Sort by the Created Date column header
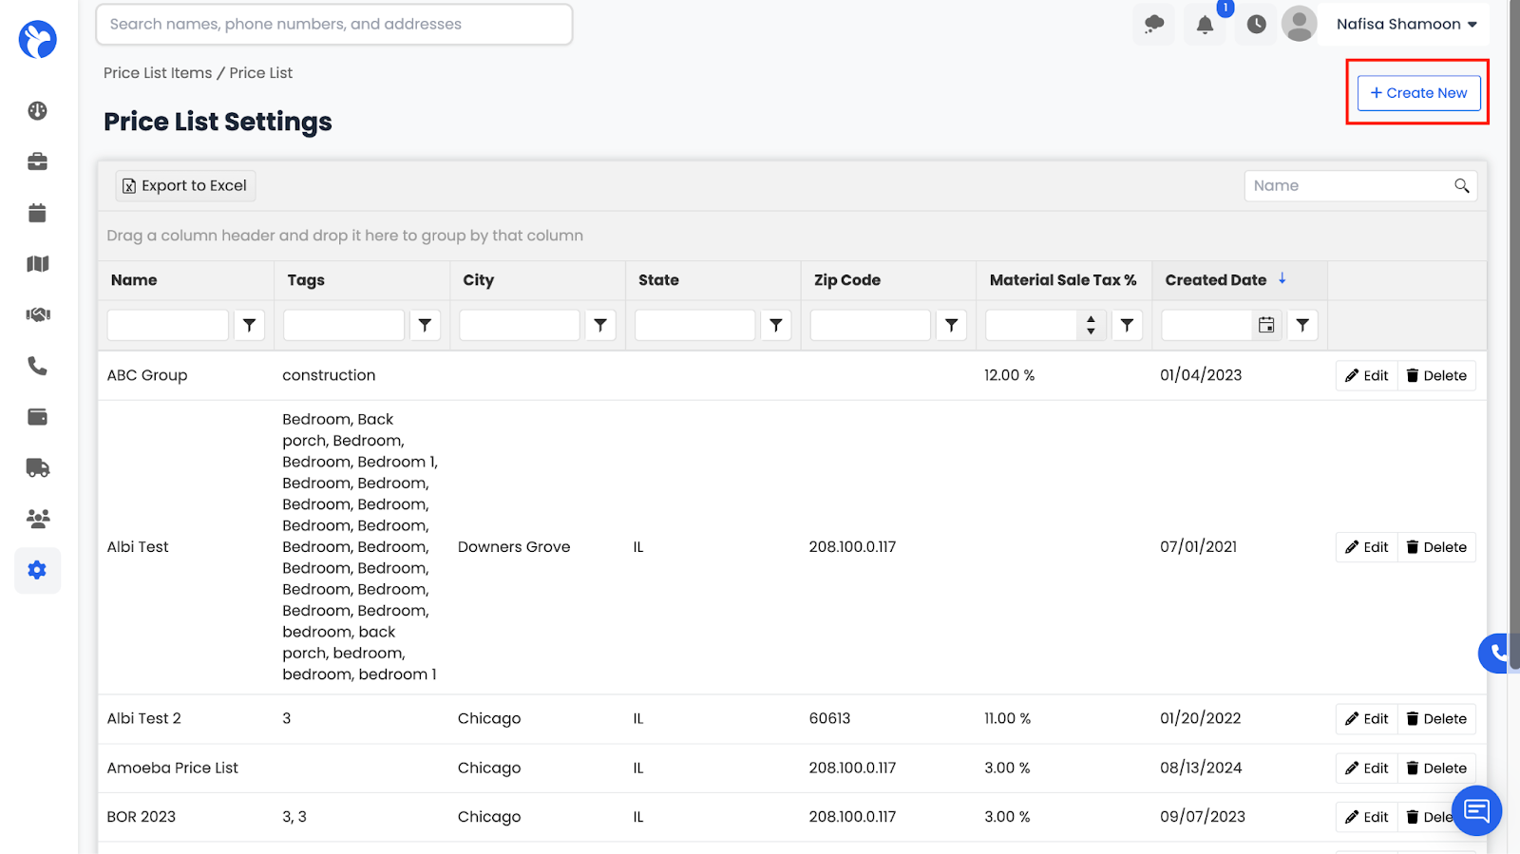This screenshot has height=854, width=1520. (x=1216, y=280)
